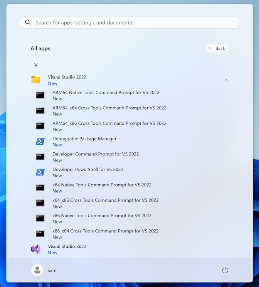Screen dimensions: 259x287
Task: Open the Visual Studio 2022 app label at bottom
Action: tap(67, 246)
